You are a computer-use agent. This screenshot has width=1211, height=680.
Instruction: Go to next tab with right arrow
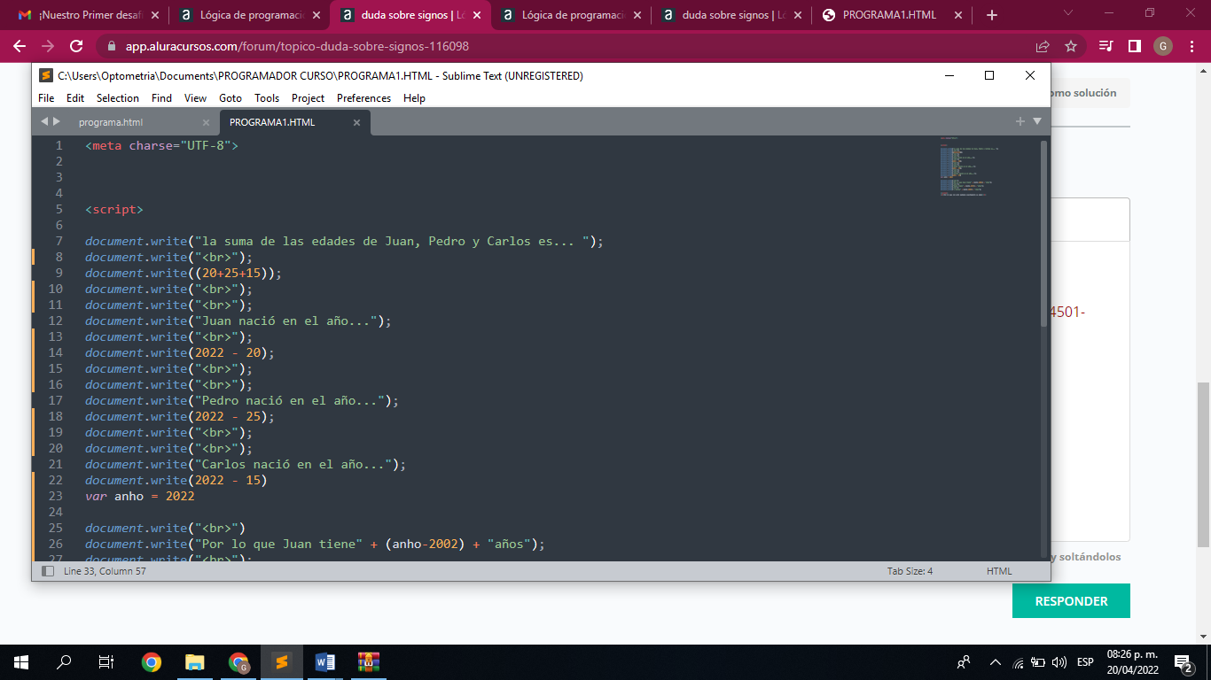tap(57, 121)
